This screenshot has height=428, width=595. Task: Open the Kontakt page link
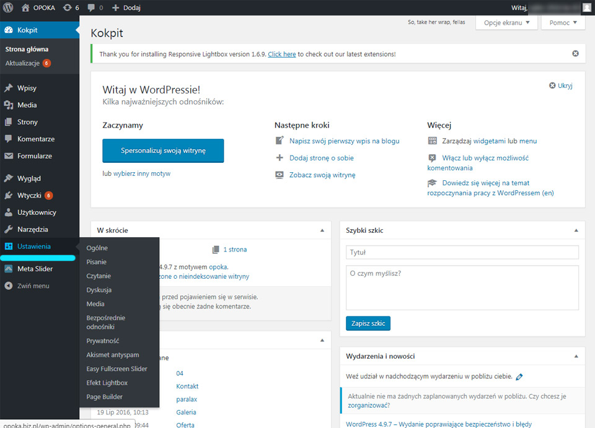point(187,387)
